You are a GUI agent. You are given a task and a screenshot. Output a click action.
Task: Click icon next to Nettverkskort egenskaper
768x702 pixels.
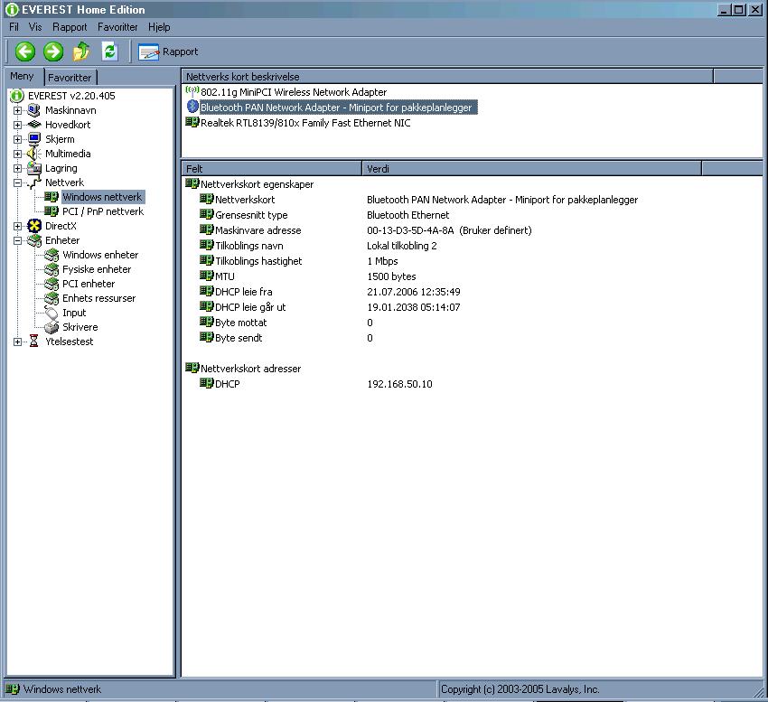192,183
